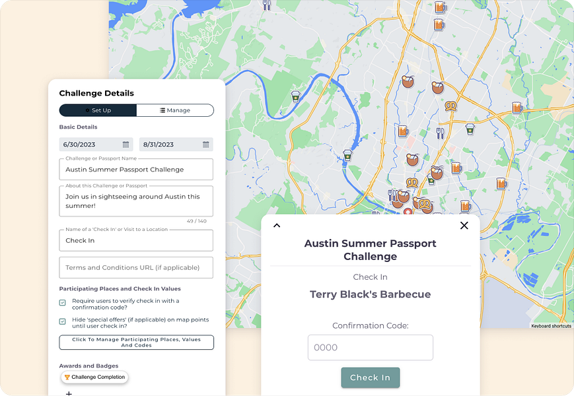Image resolution: width=574 pixels, height=396 pixels.
Task: Select the westernmost beer mug map marker
Action: tap(403, 131)
